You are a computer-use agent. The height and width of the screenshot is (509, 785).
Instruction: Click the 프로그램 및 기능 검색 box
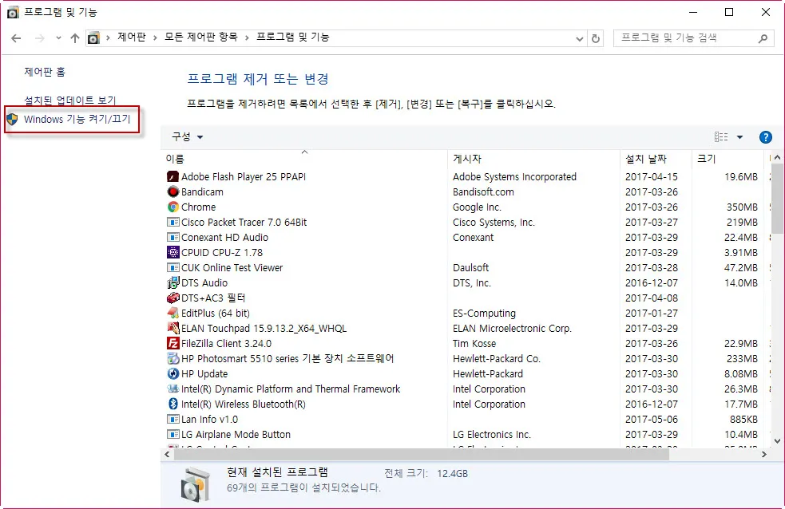pos(687,38)
